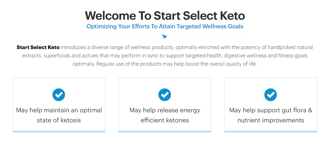Click the checkmark icon above 'gut flora' text
The height and width of the screenshot is (141, 331).
click(271, 95)
